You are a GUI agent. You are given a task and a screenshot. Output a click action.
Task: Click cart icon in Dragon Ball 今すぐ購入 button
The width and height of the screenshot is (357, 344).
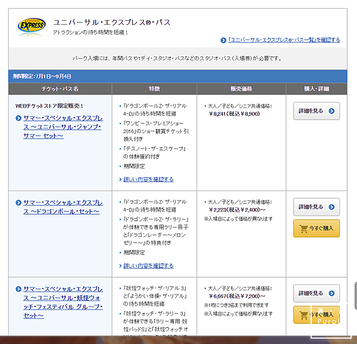(x=303, y=229)
